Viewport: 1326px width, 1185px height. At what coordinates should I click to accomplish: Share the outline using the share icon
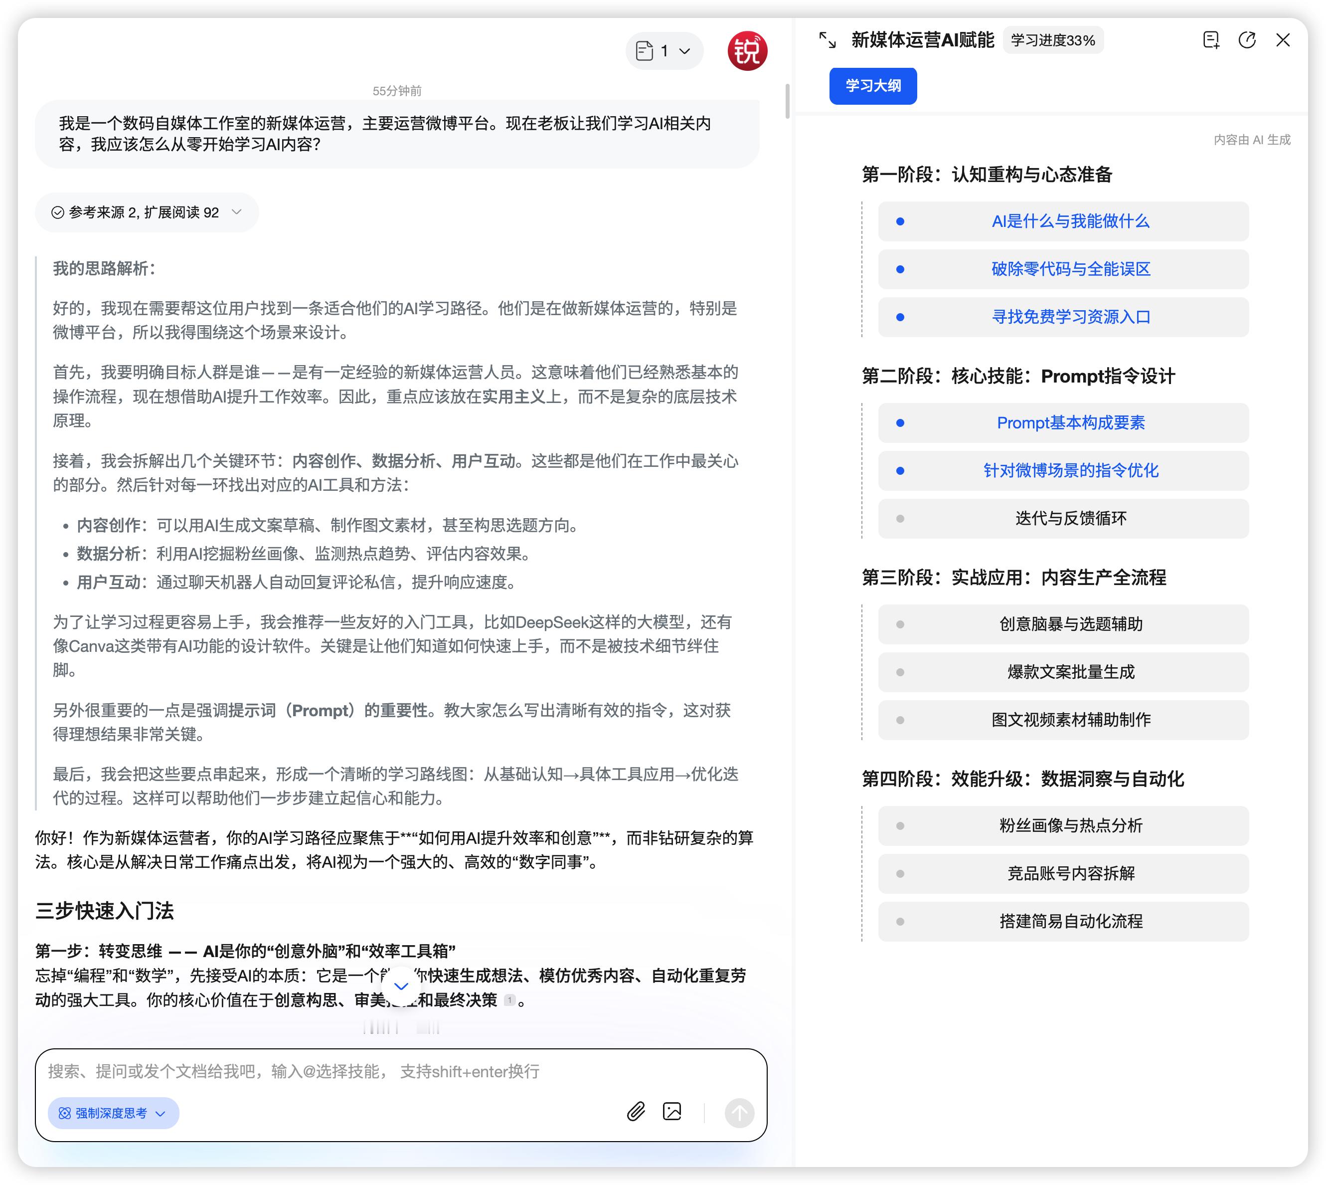tap(1247, 40)
